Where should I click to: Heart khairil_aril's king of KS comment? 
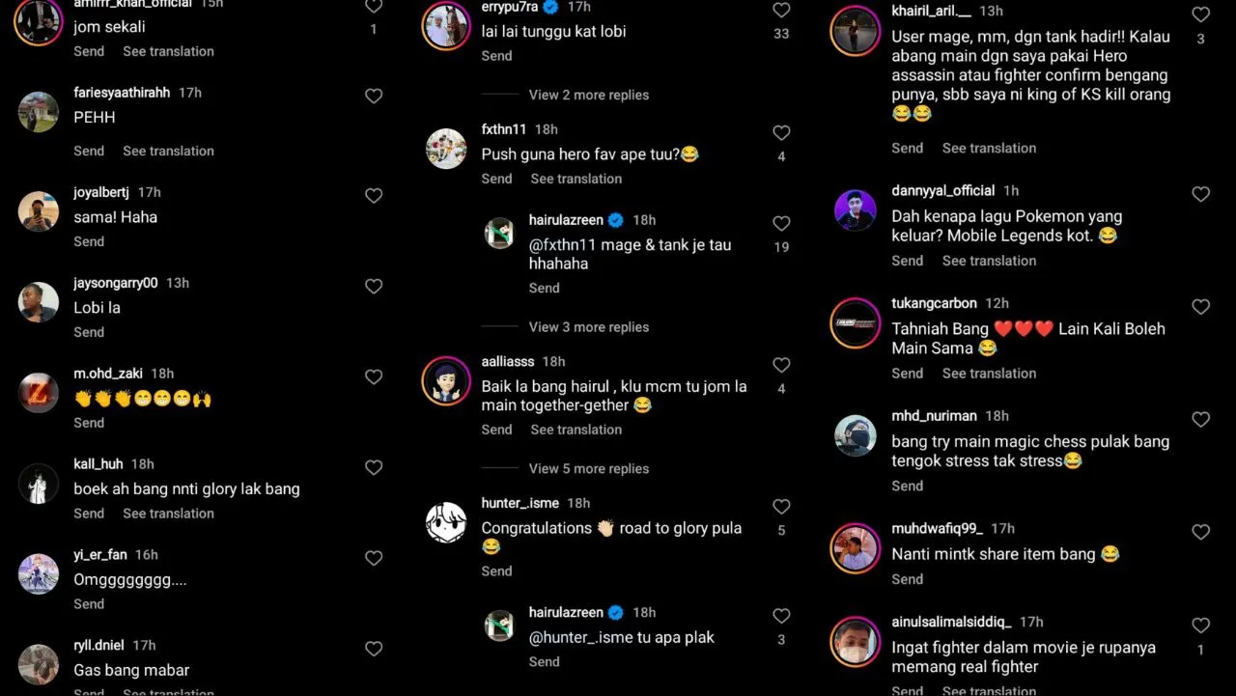coord(1200,14)
